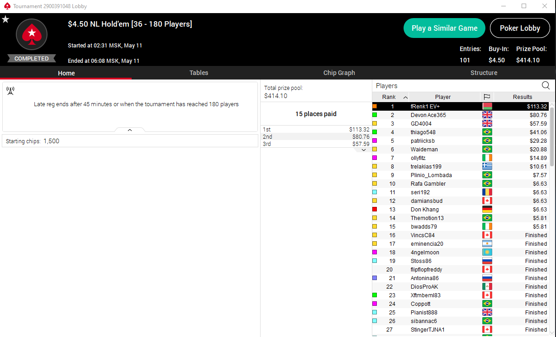Click the Ireland flag for bwadds79
This screenshot has height=337, width=556.
click(487, 226)
